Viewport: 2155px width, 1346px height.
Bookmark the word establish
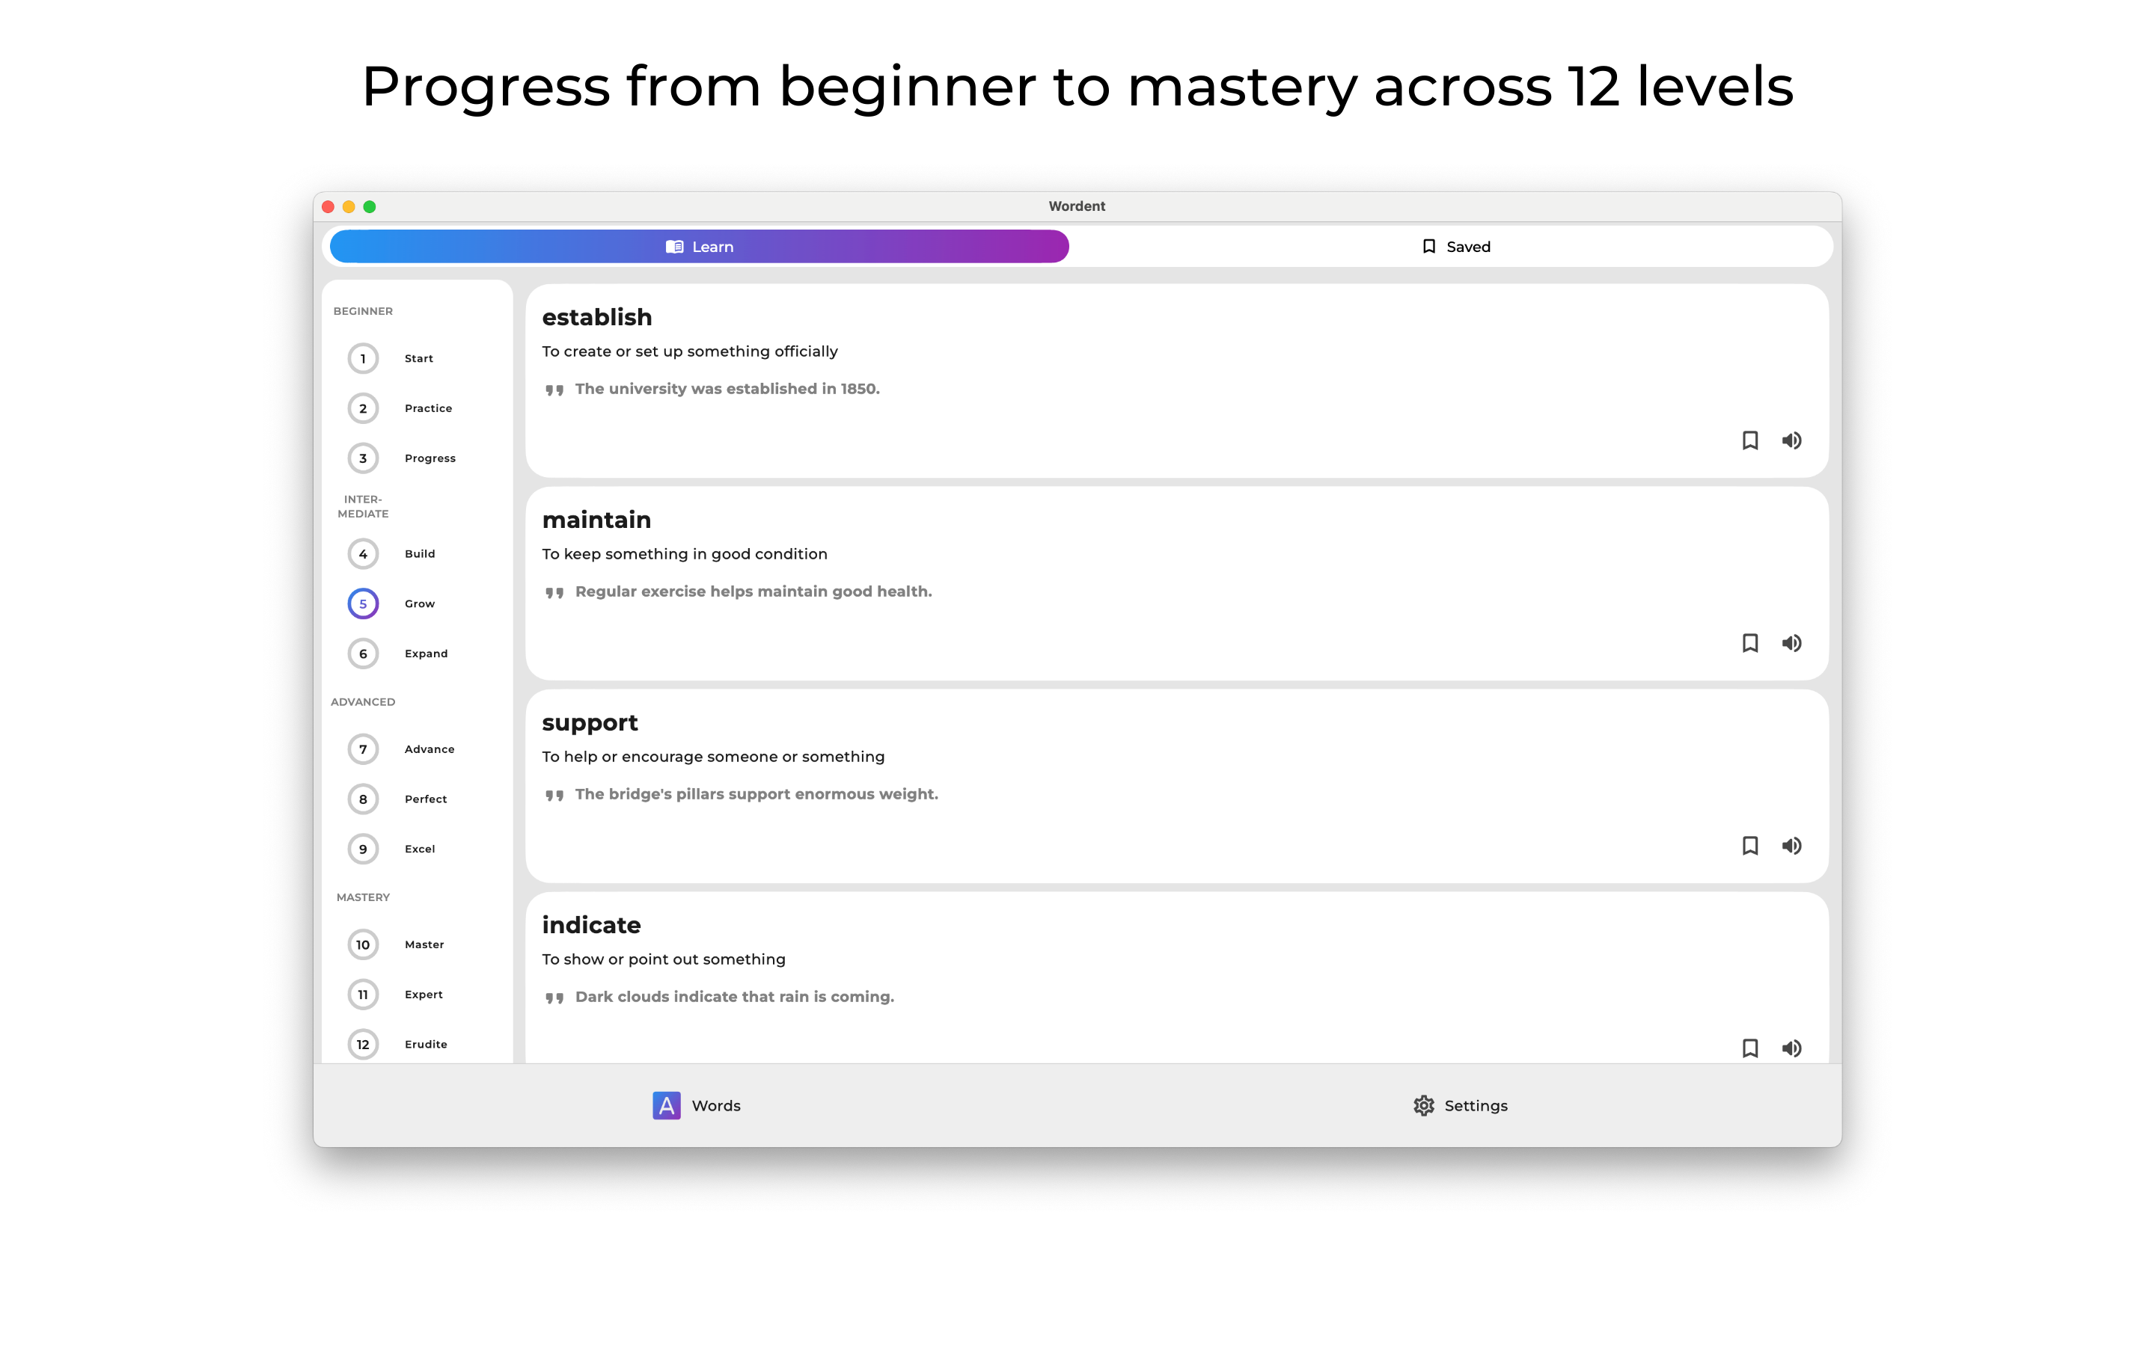point(1750,440)
